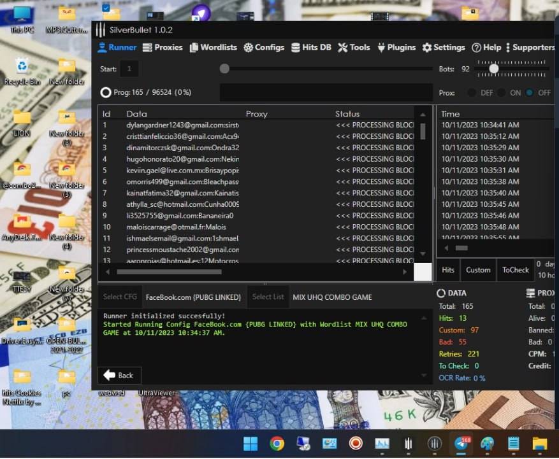Select the LION folder on desktop

[22, 124]
